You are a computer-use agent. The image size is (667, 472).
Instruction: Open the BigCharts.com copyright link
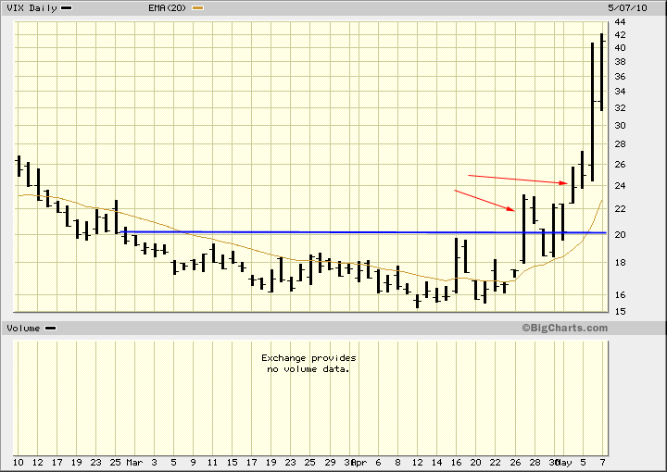[x=564, y=328]
